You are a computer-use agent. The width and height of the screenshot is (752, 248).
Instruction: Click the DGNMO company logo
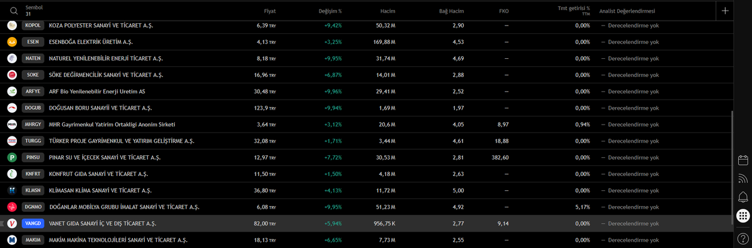click(12, 207)
